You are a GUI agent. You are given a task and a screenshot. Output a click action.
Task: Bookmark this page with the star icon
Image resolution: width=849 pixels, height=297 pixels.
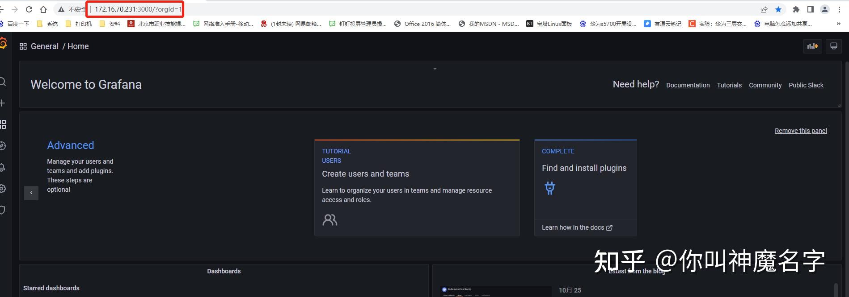click(778, 9)
